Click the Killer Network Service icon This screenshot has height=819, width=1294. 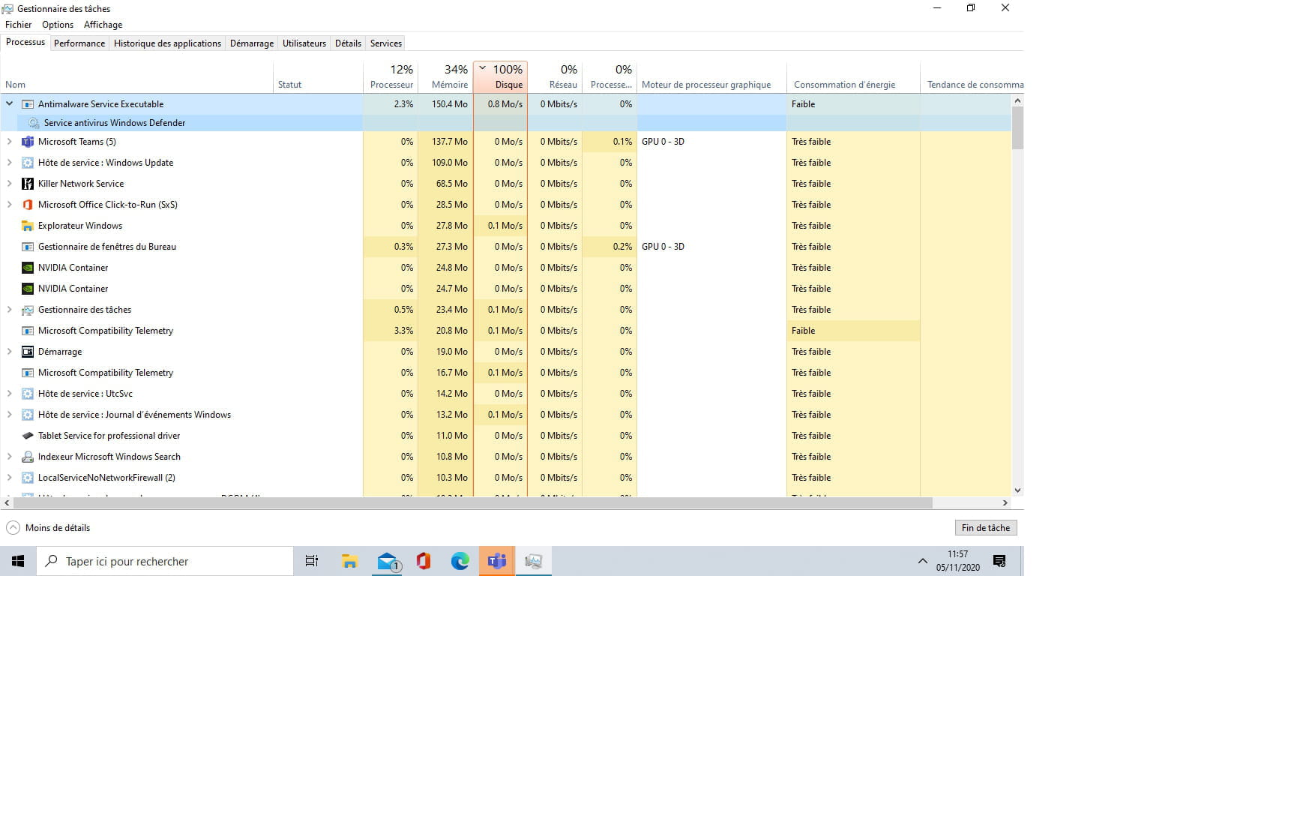click(28, 184)
